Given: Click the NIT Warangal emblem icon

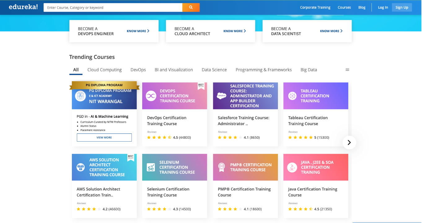Looking at the screenshot, I should 81,96.
